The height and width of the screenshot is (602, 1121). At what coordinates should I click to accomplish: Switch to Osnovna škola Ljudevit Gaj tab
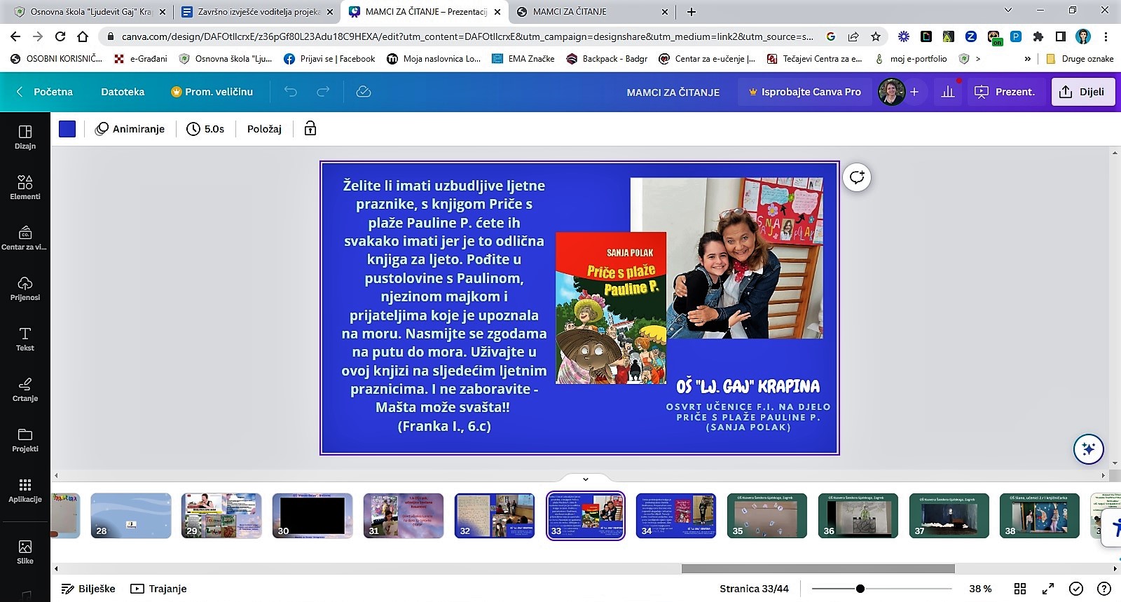tap(90, 12)
